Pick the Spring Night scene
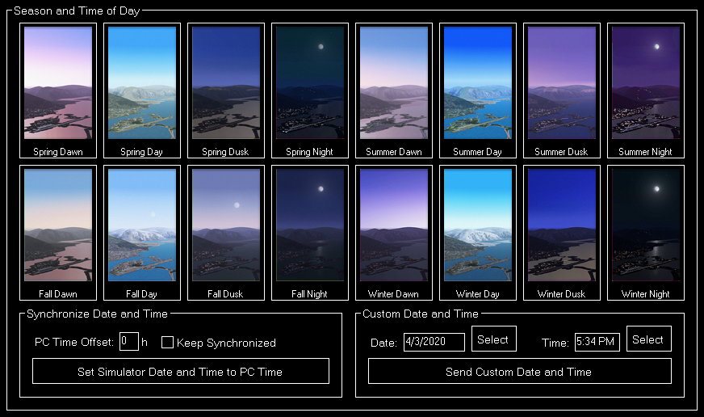This screenshot has width=704, height=417. pyautogui.click(x=310, y=91)
